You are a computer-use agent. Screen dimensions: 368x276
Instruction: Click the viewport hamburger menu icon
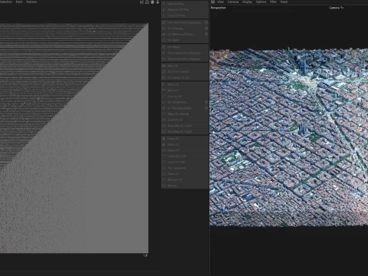[212, 2]
